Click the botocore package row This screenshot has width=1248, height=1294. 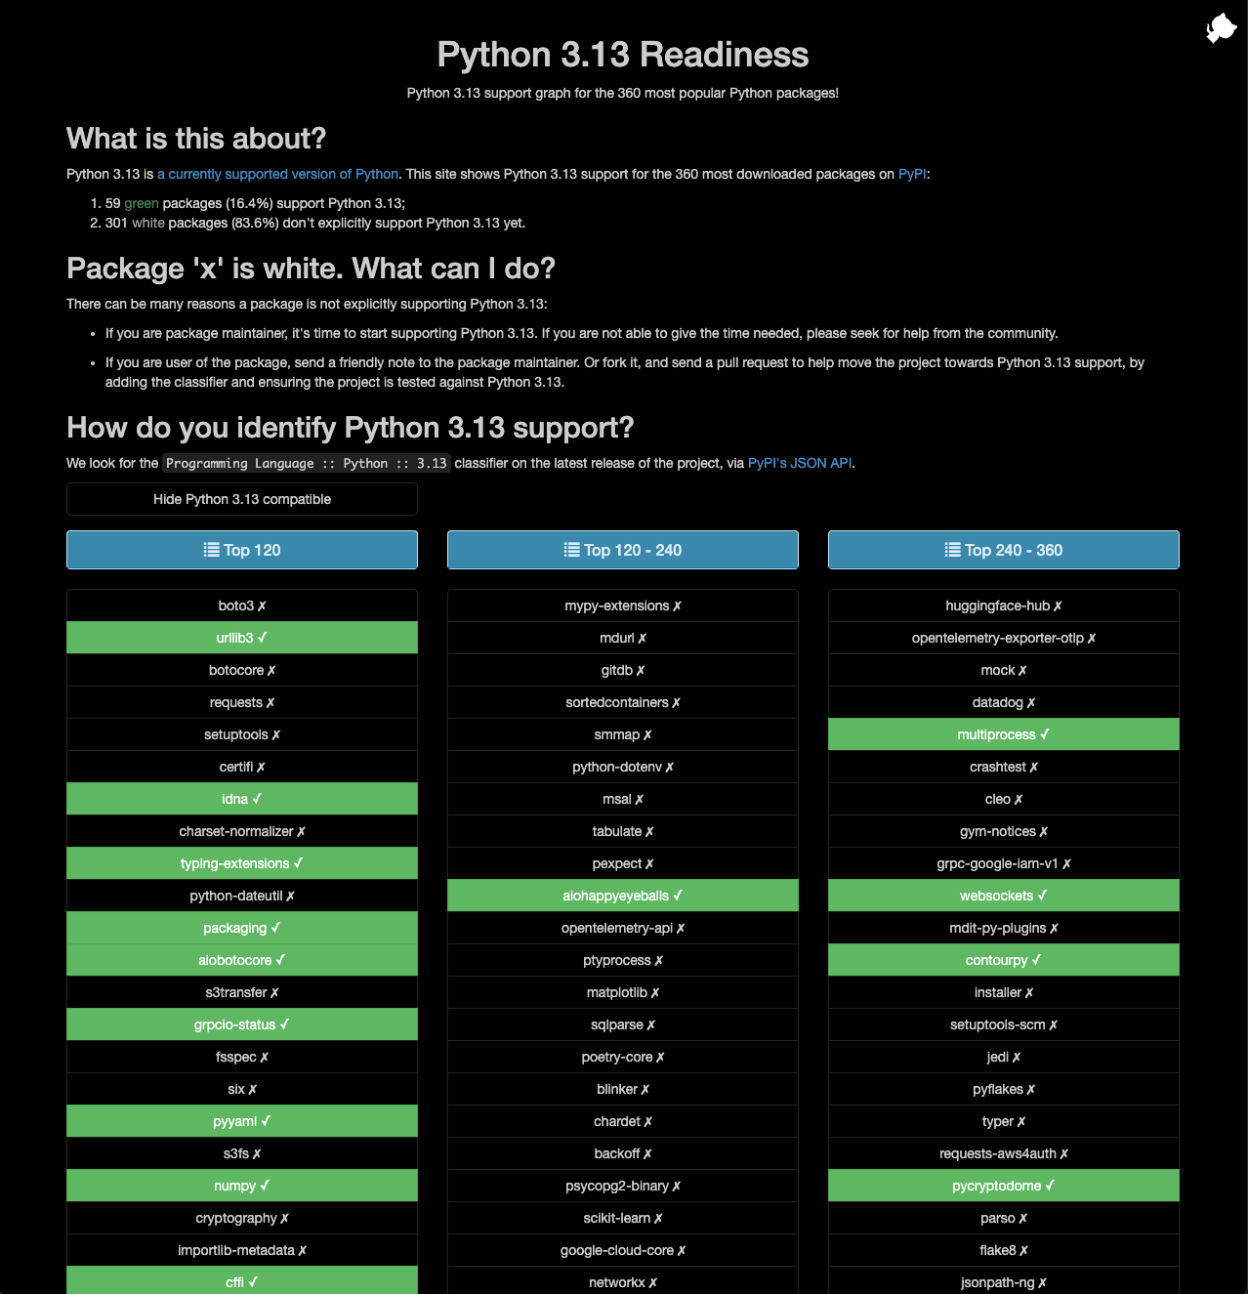242,670
